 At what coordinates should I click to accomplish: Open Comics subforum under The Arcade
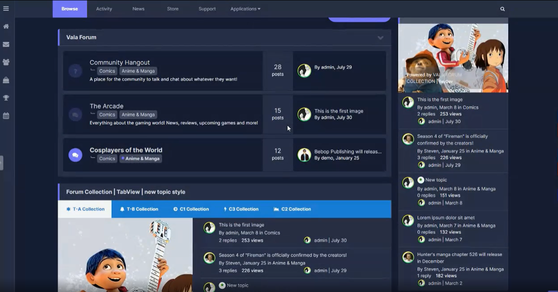click(x=107, y=114)
